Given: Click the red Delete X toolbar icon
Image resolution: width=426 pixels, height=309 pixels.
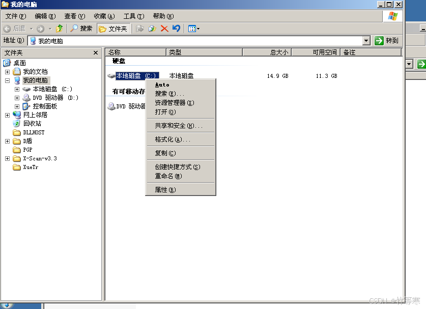Looking at the screenshot, I should (x=164, y=29).
